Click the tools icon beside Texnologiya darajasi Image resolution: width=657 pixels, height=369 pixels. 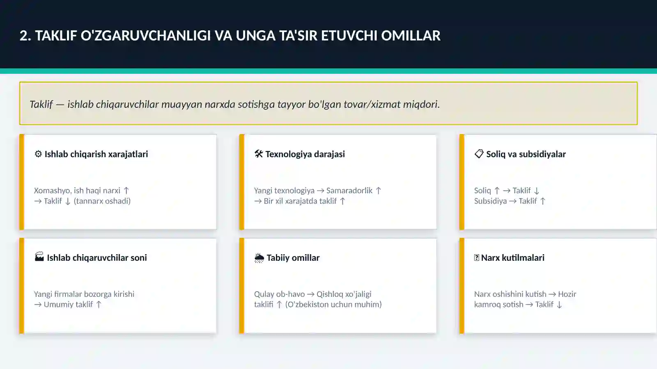(259, 154)
